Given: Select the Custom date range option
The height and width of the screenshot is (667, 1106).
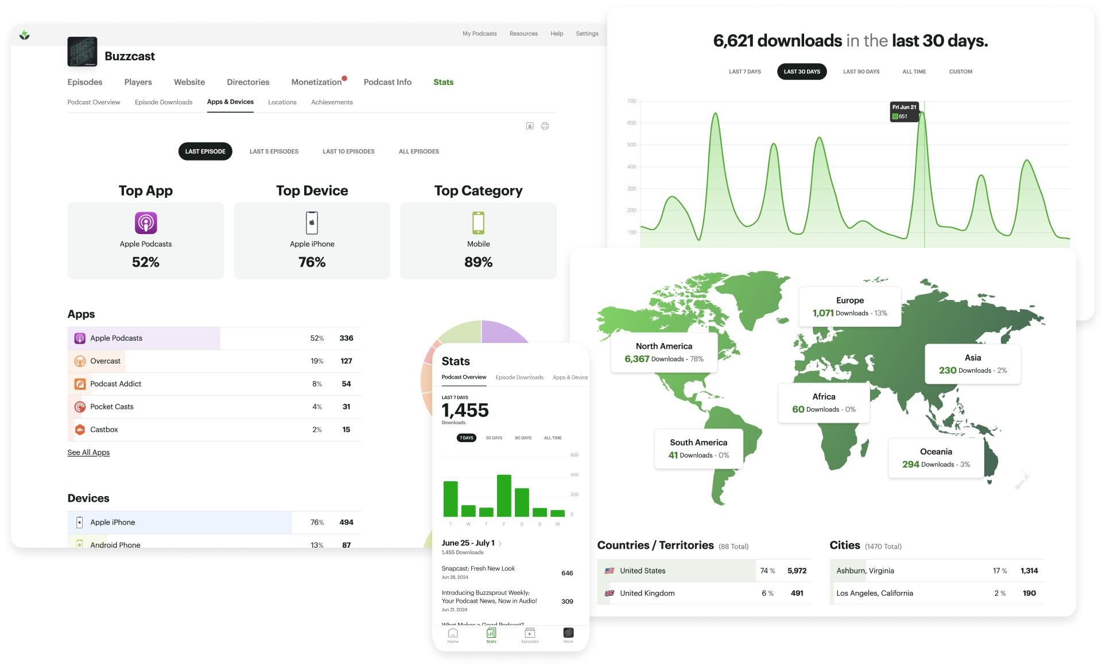Looking at the screenshot, I should coord(960,72).
